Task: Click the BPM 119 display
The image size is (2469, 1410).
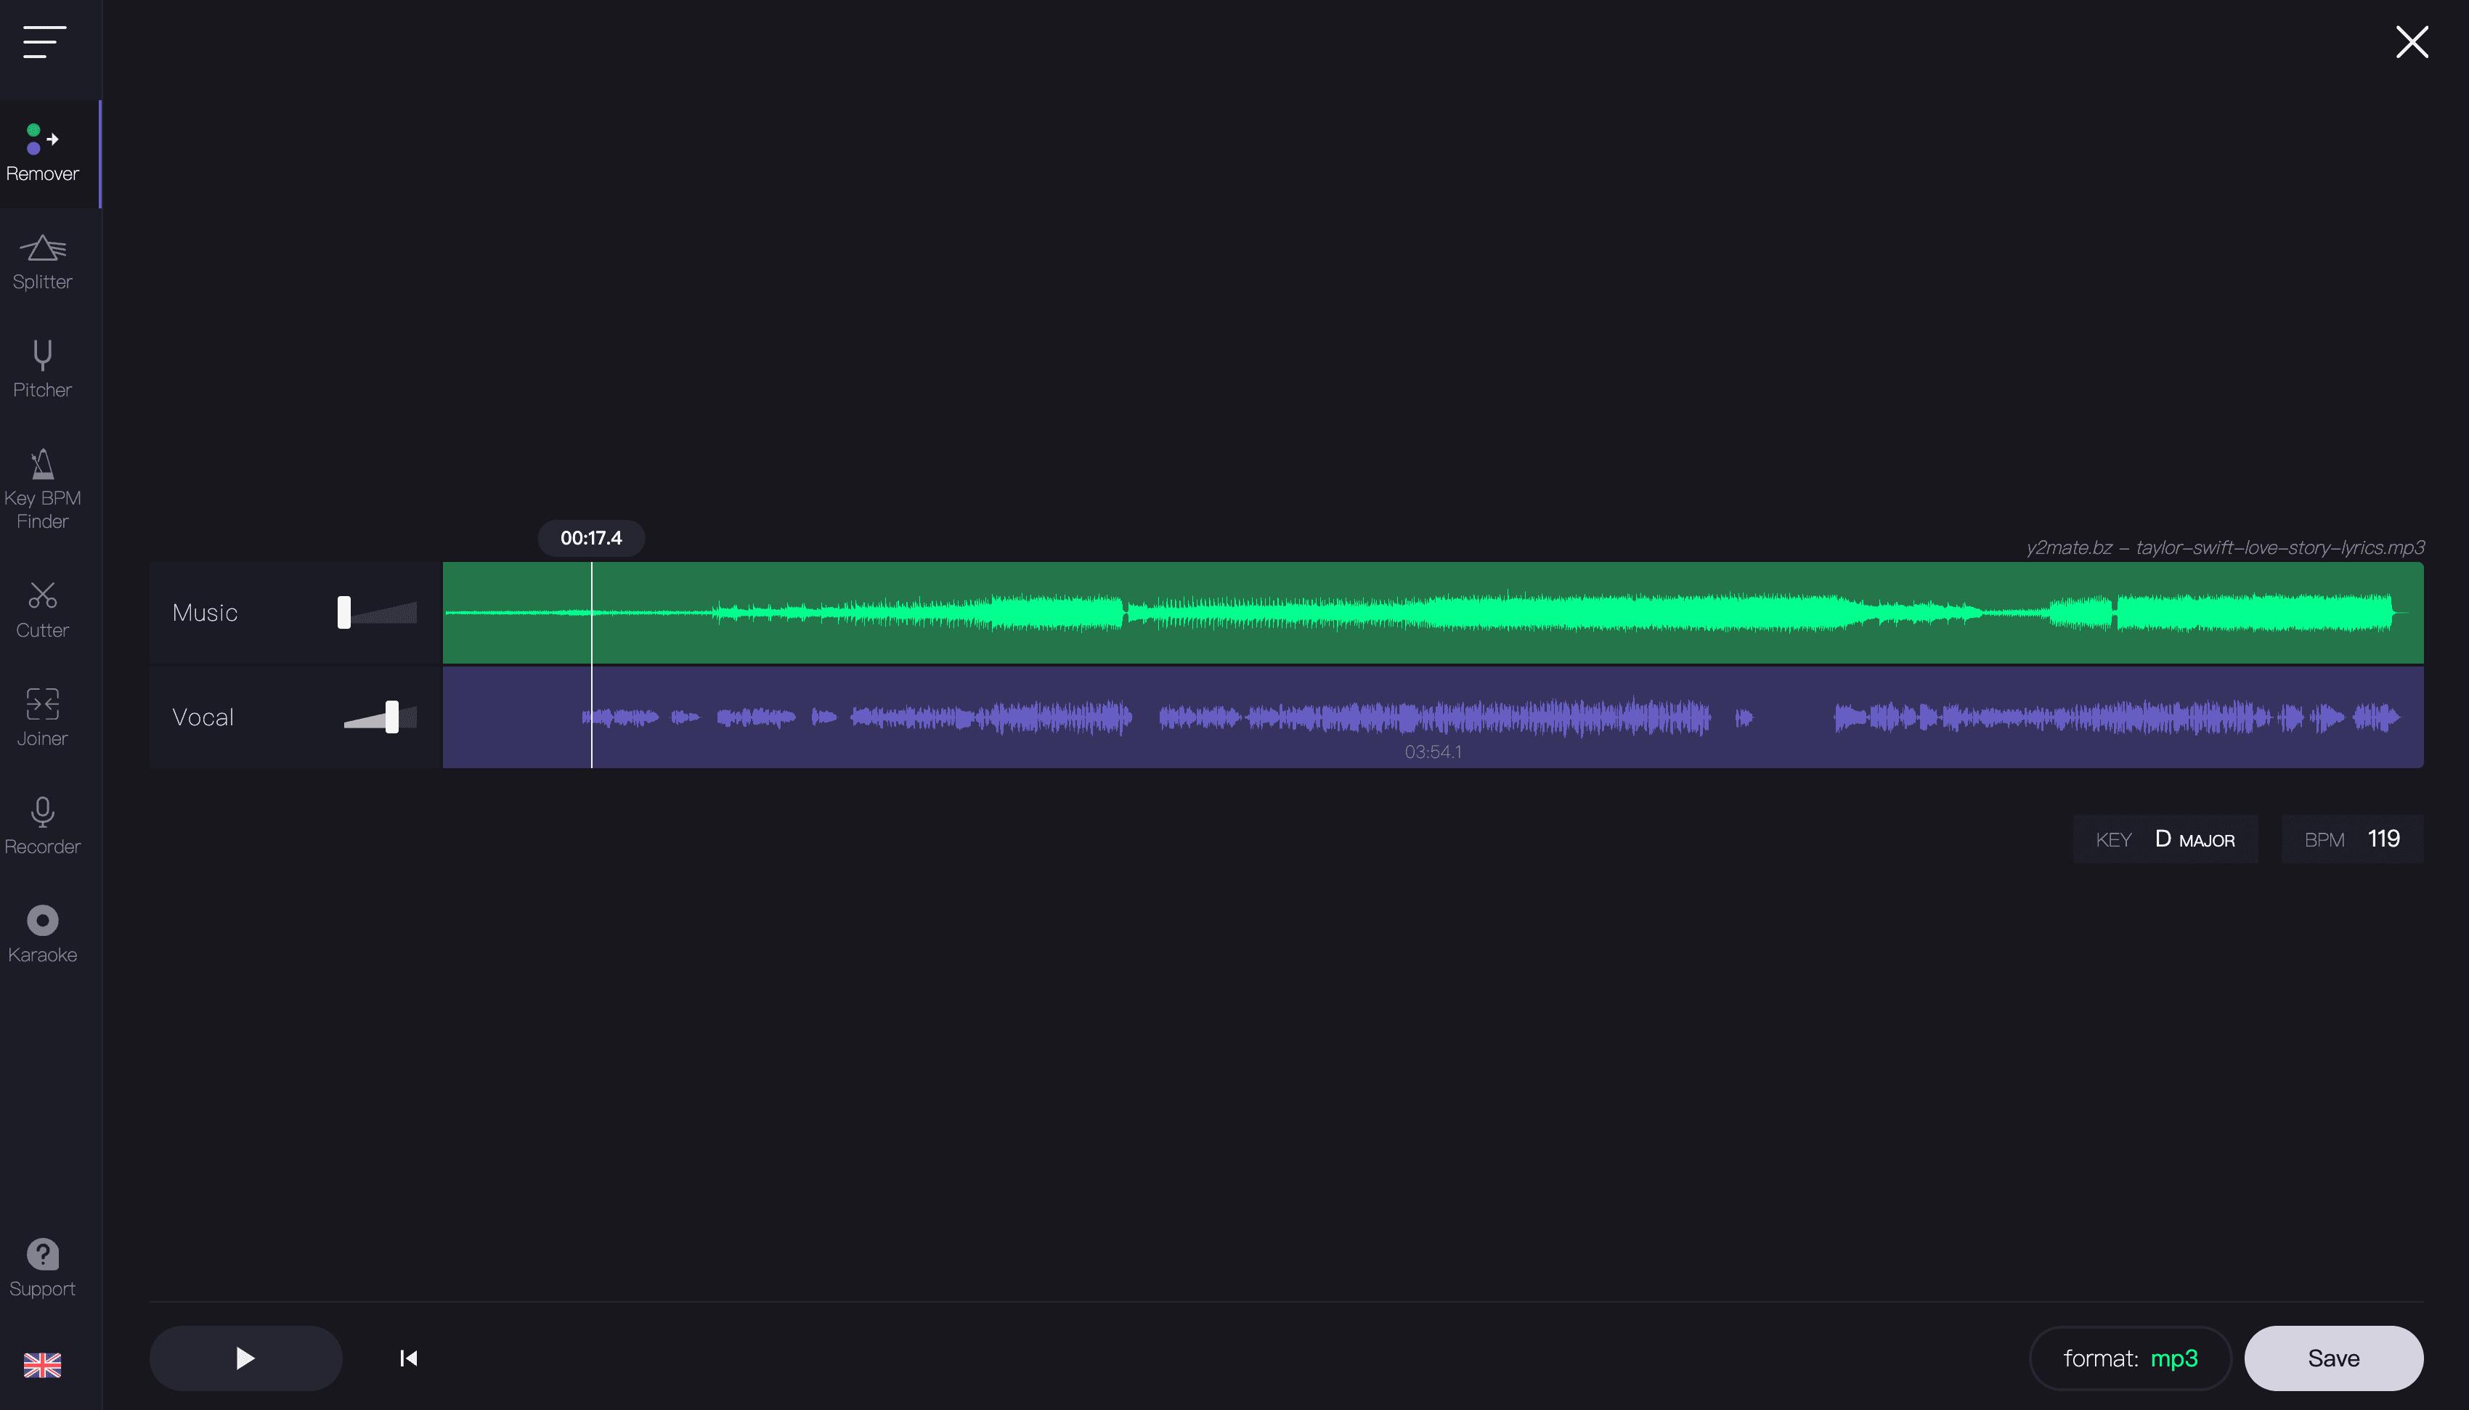Action: click(x=2353, y=839)
